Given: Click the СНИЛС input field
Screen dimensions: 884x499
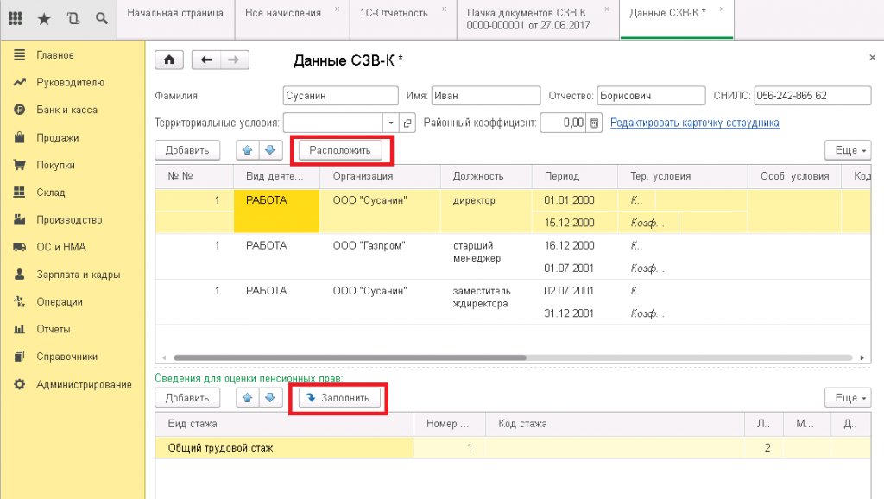Looking at the screenshot, I should (811, 96).
